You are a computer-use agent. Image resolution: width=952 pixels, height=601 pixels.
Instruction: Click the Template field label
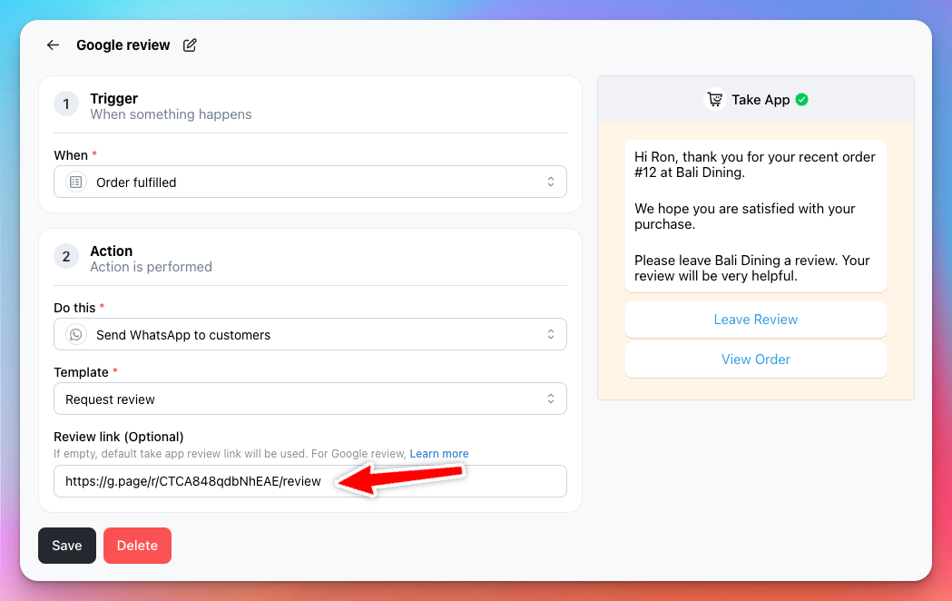[81, 372]
